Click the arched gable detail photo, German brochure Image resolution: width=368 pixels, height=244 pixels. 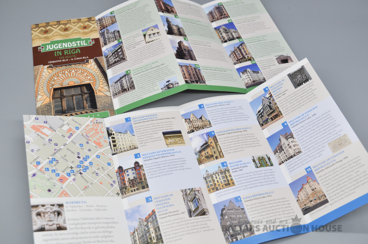[x=151, y=33]
